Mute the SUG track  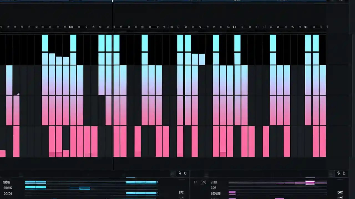pos(6,182)
